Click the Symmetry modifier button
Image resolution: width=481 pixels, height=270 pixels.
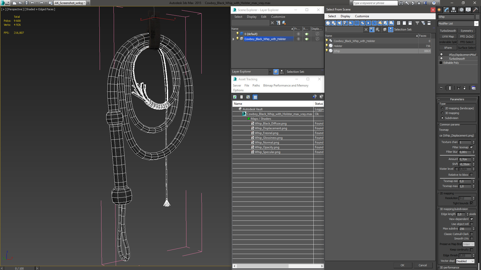pyautogui.click(x=466, y=31)
